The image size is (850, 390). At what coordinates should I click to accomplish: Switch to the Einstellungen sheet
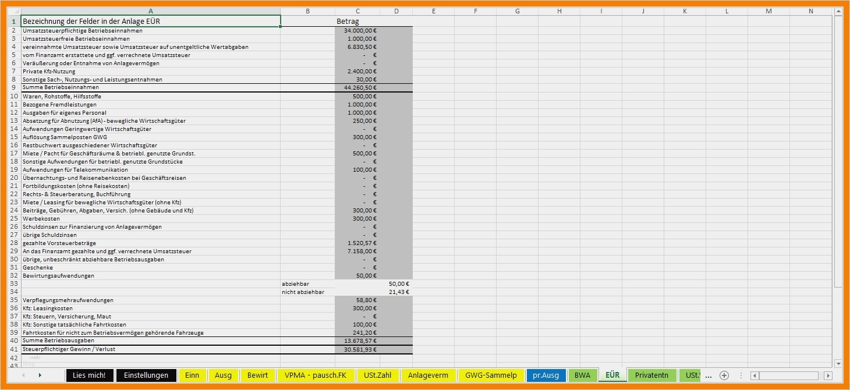[146, 375]
